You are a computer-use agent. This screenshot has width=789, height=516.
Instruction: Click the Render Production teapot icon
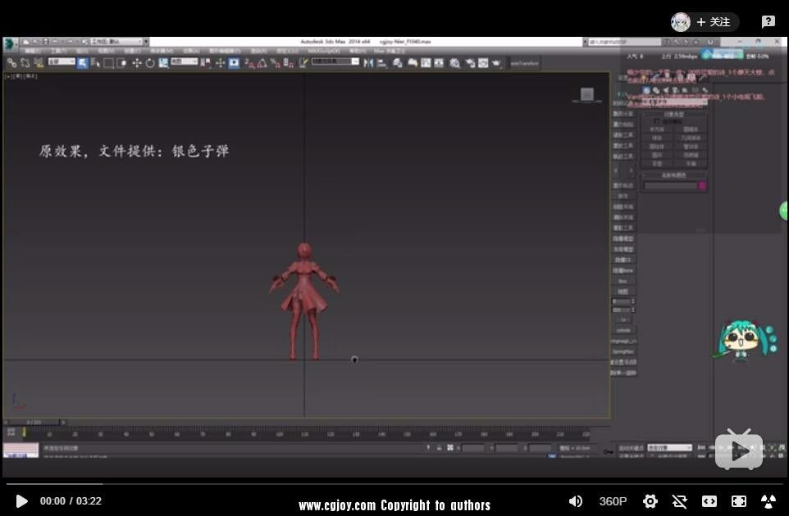coord(496,63)
